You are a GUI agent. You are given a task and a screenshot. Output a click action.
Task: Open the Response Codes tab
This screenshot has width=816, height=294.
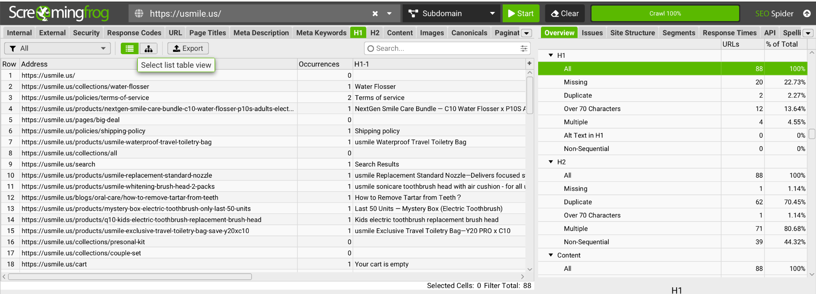[x=134, y=33]
